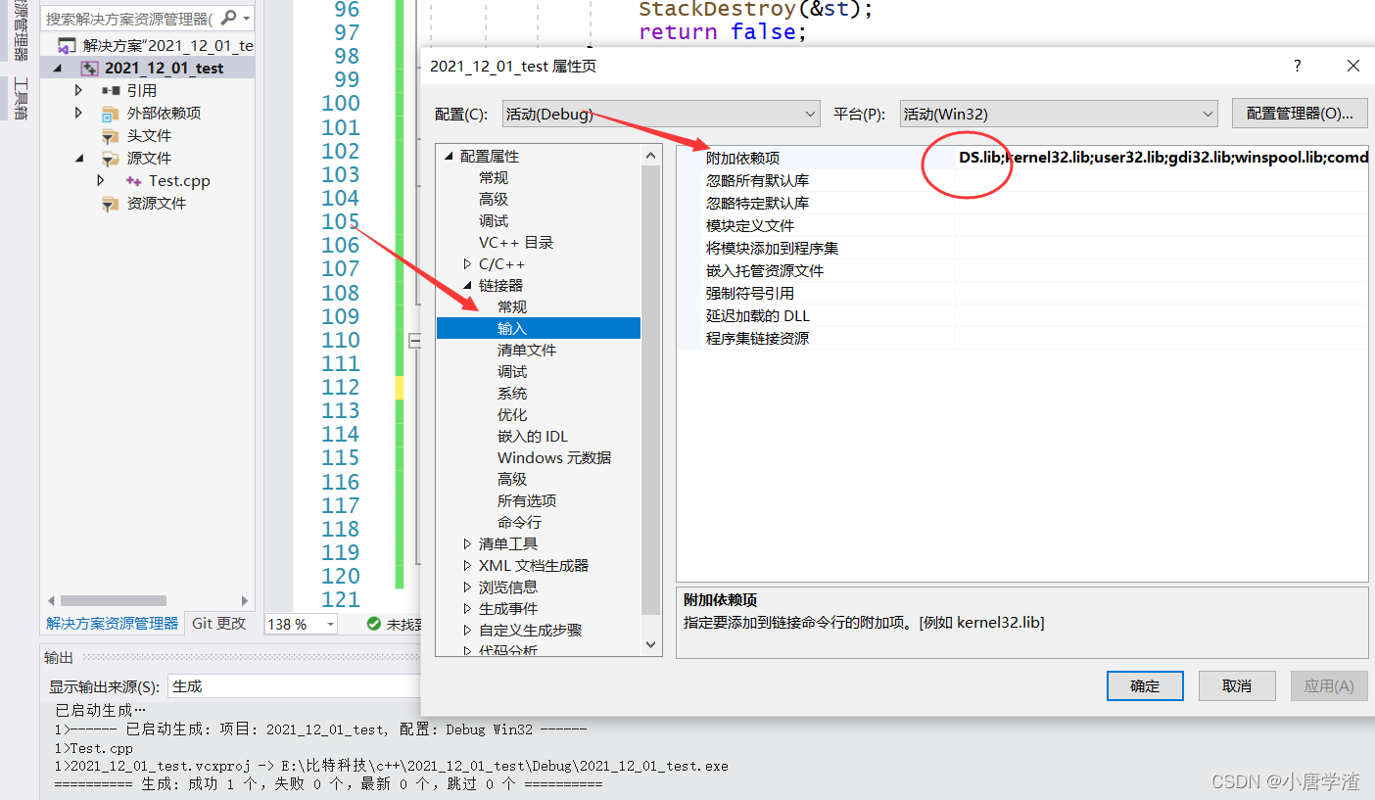Click the 配置管理器(O)... button
The image size is (1375, 800).
point(1300,114)
